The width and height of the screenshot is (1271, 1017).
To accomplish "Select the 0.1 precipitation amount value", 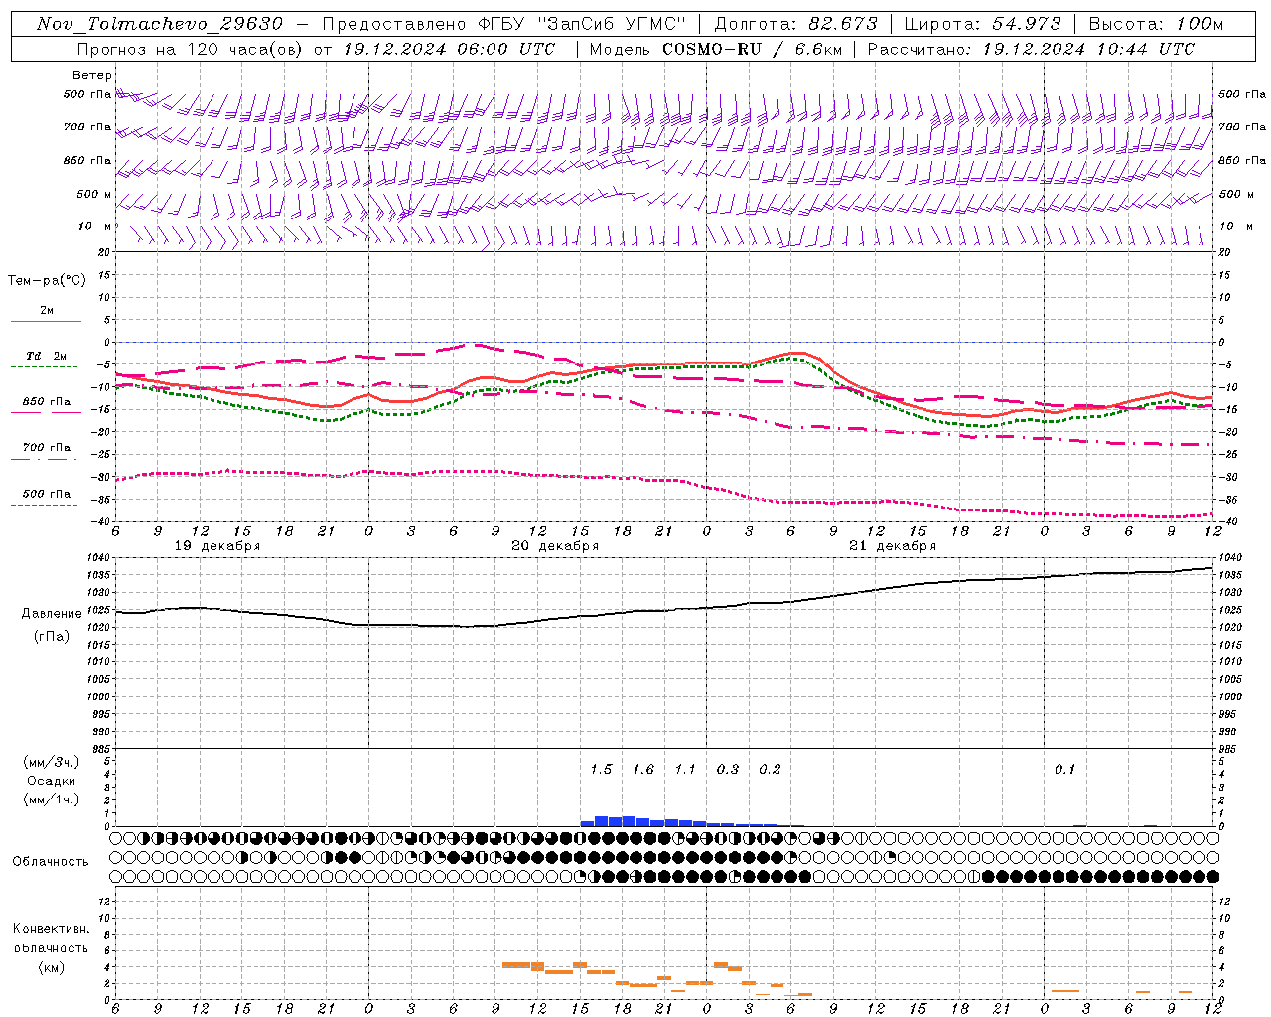I will pyautogui.click(x=1064, y=770).
